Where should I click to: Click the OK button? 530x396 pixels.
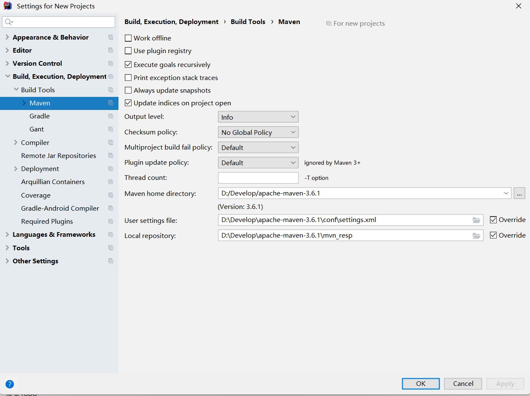coord(421,383)
